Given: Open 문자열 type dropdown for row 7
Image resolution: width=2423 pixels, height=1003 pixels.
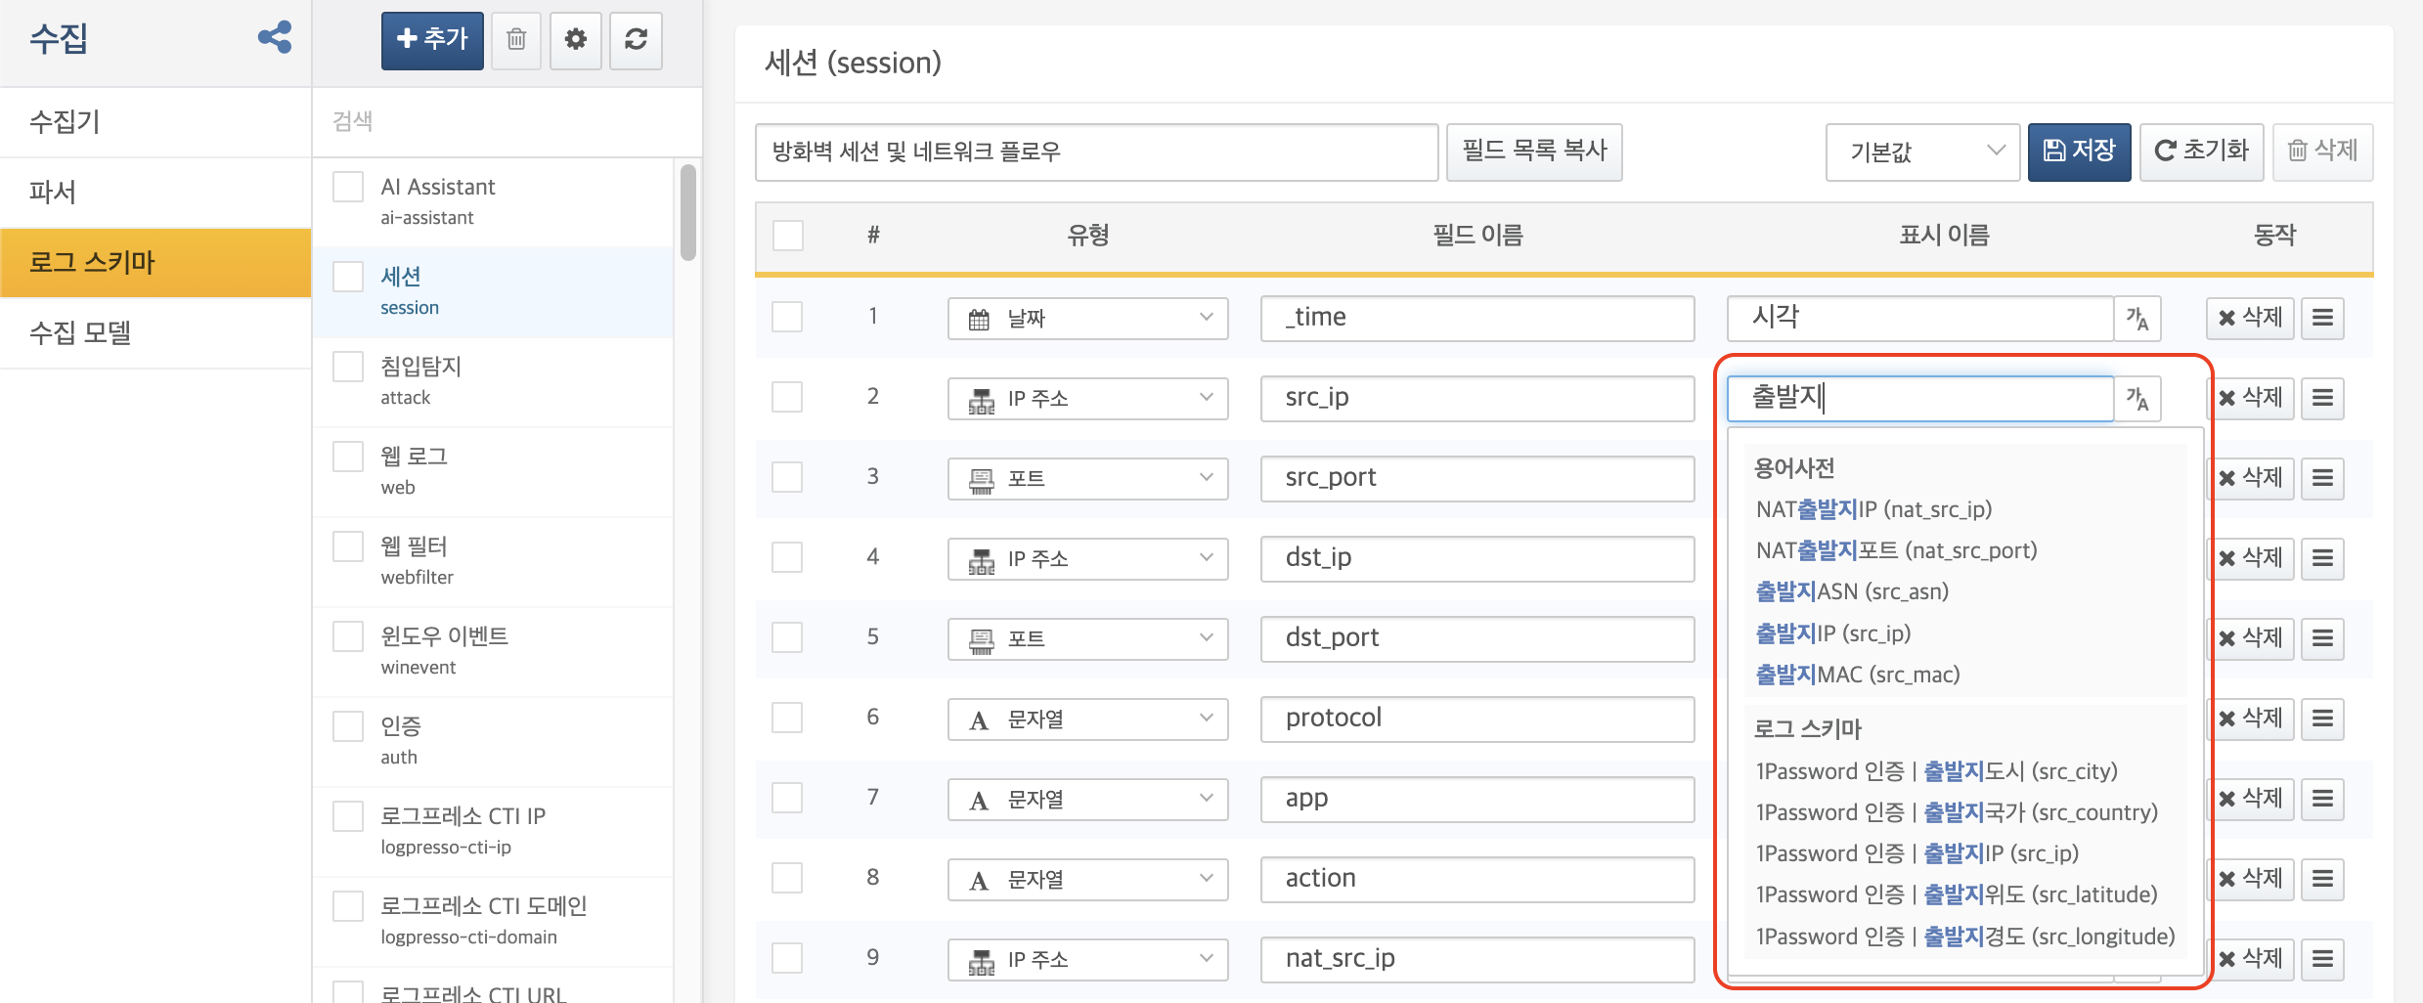Looking at the screenshot, I should click(x=1087, y=800).
